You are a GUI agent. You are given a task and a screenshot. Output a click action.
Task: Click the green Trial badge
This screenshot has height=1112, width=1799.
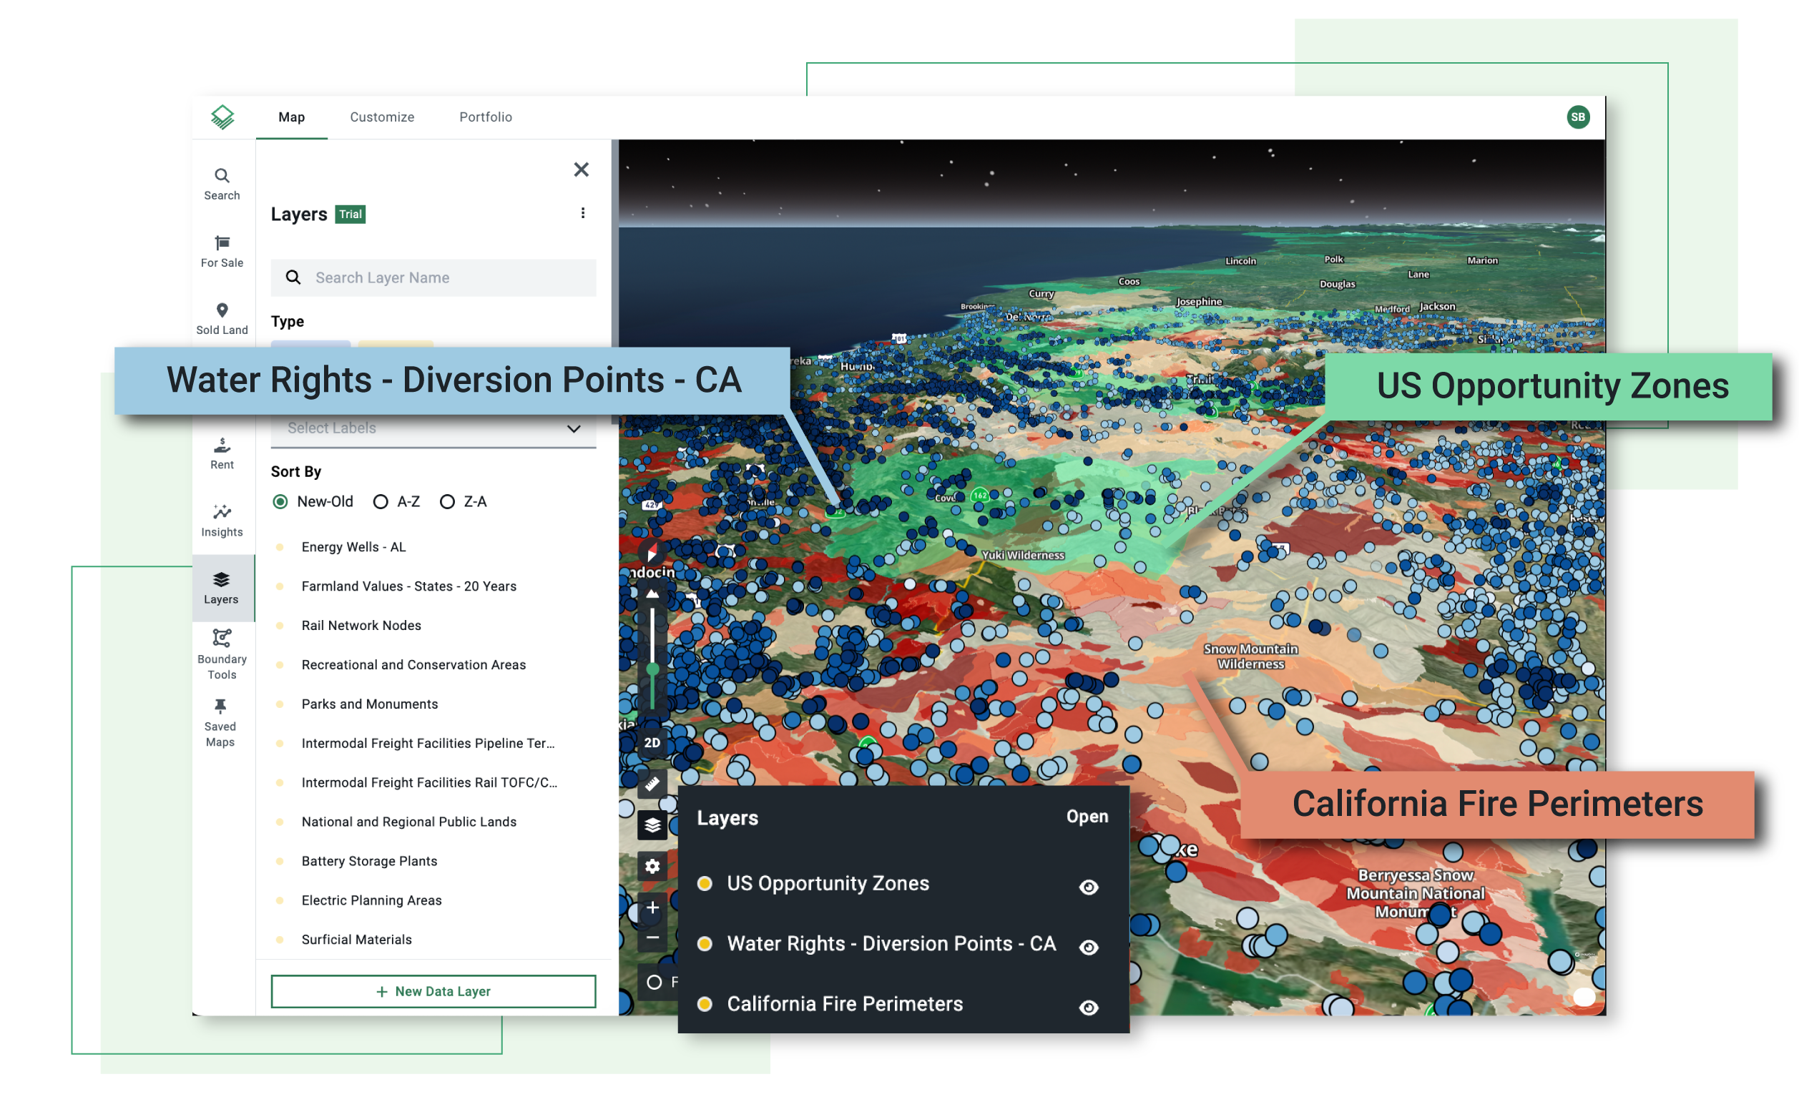pyautogui.click(x=350, y=214)
